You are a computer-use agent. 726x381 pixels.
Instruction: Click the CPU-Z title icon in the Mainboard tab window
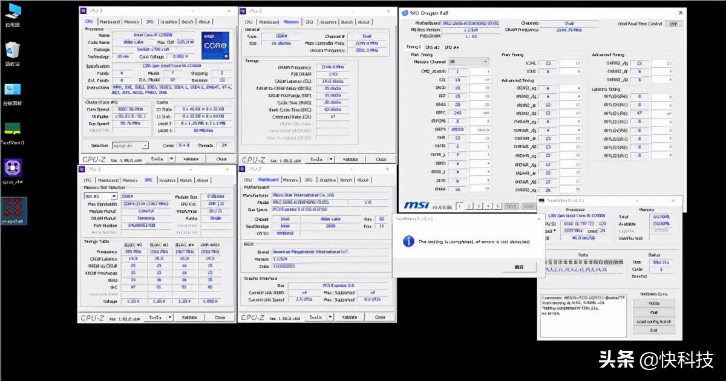pos(243,169)
